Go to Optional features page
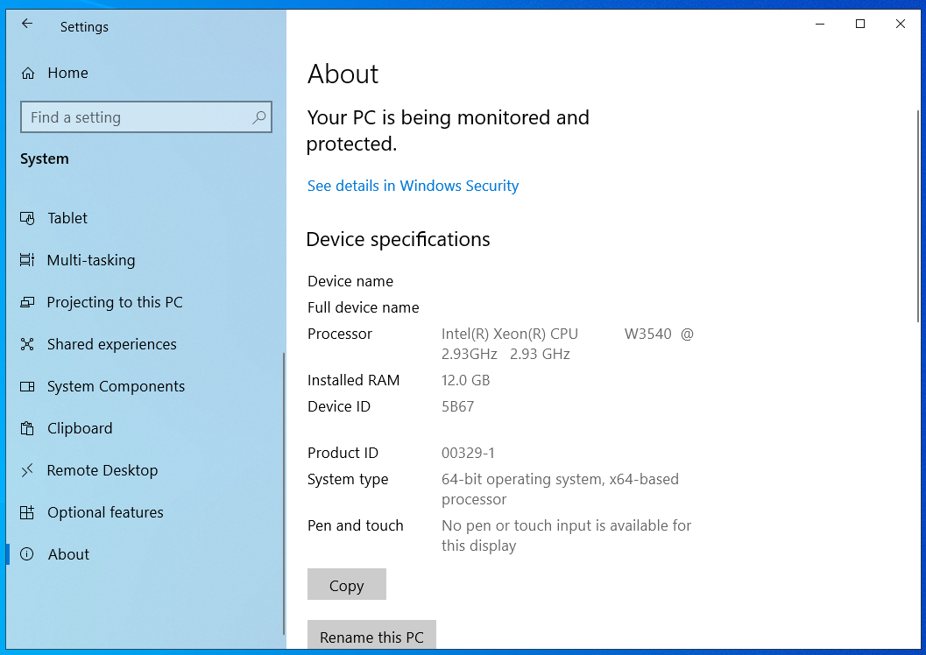Viewport: 926px width, 655px height. 145,512
